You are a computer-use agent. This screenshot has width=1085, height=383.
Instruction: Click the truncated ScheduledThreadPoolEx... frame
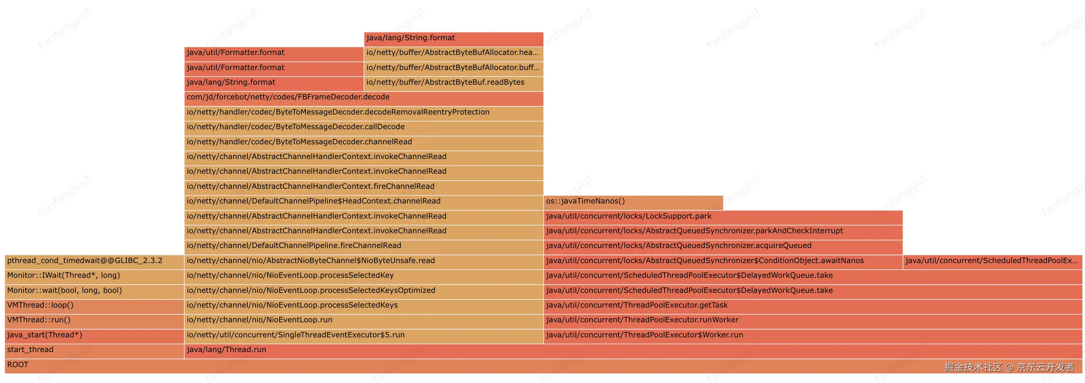click(x=993, y=262)
